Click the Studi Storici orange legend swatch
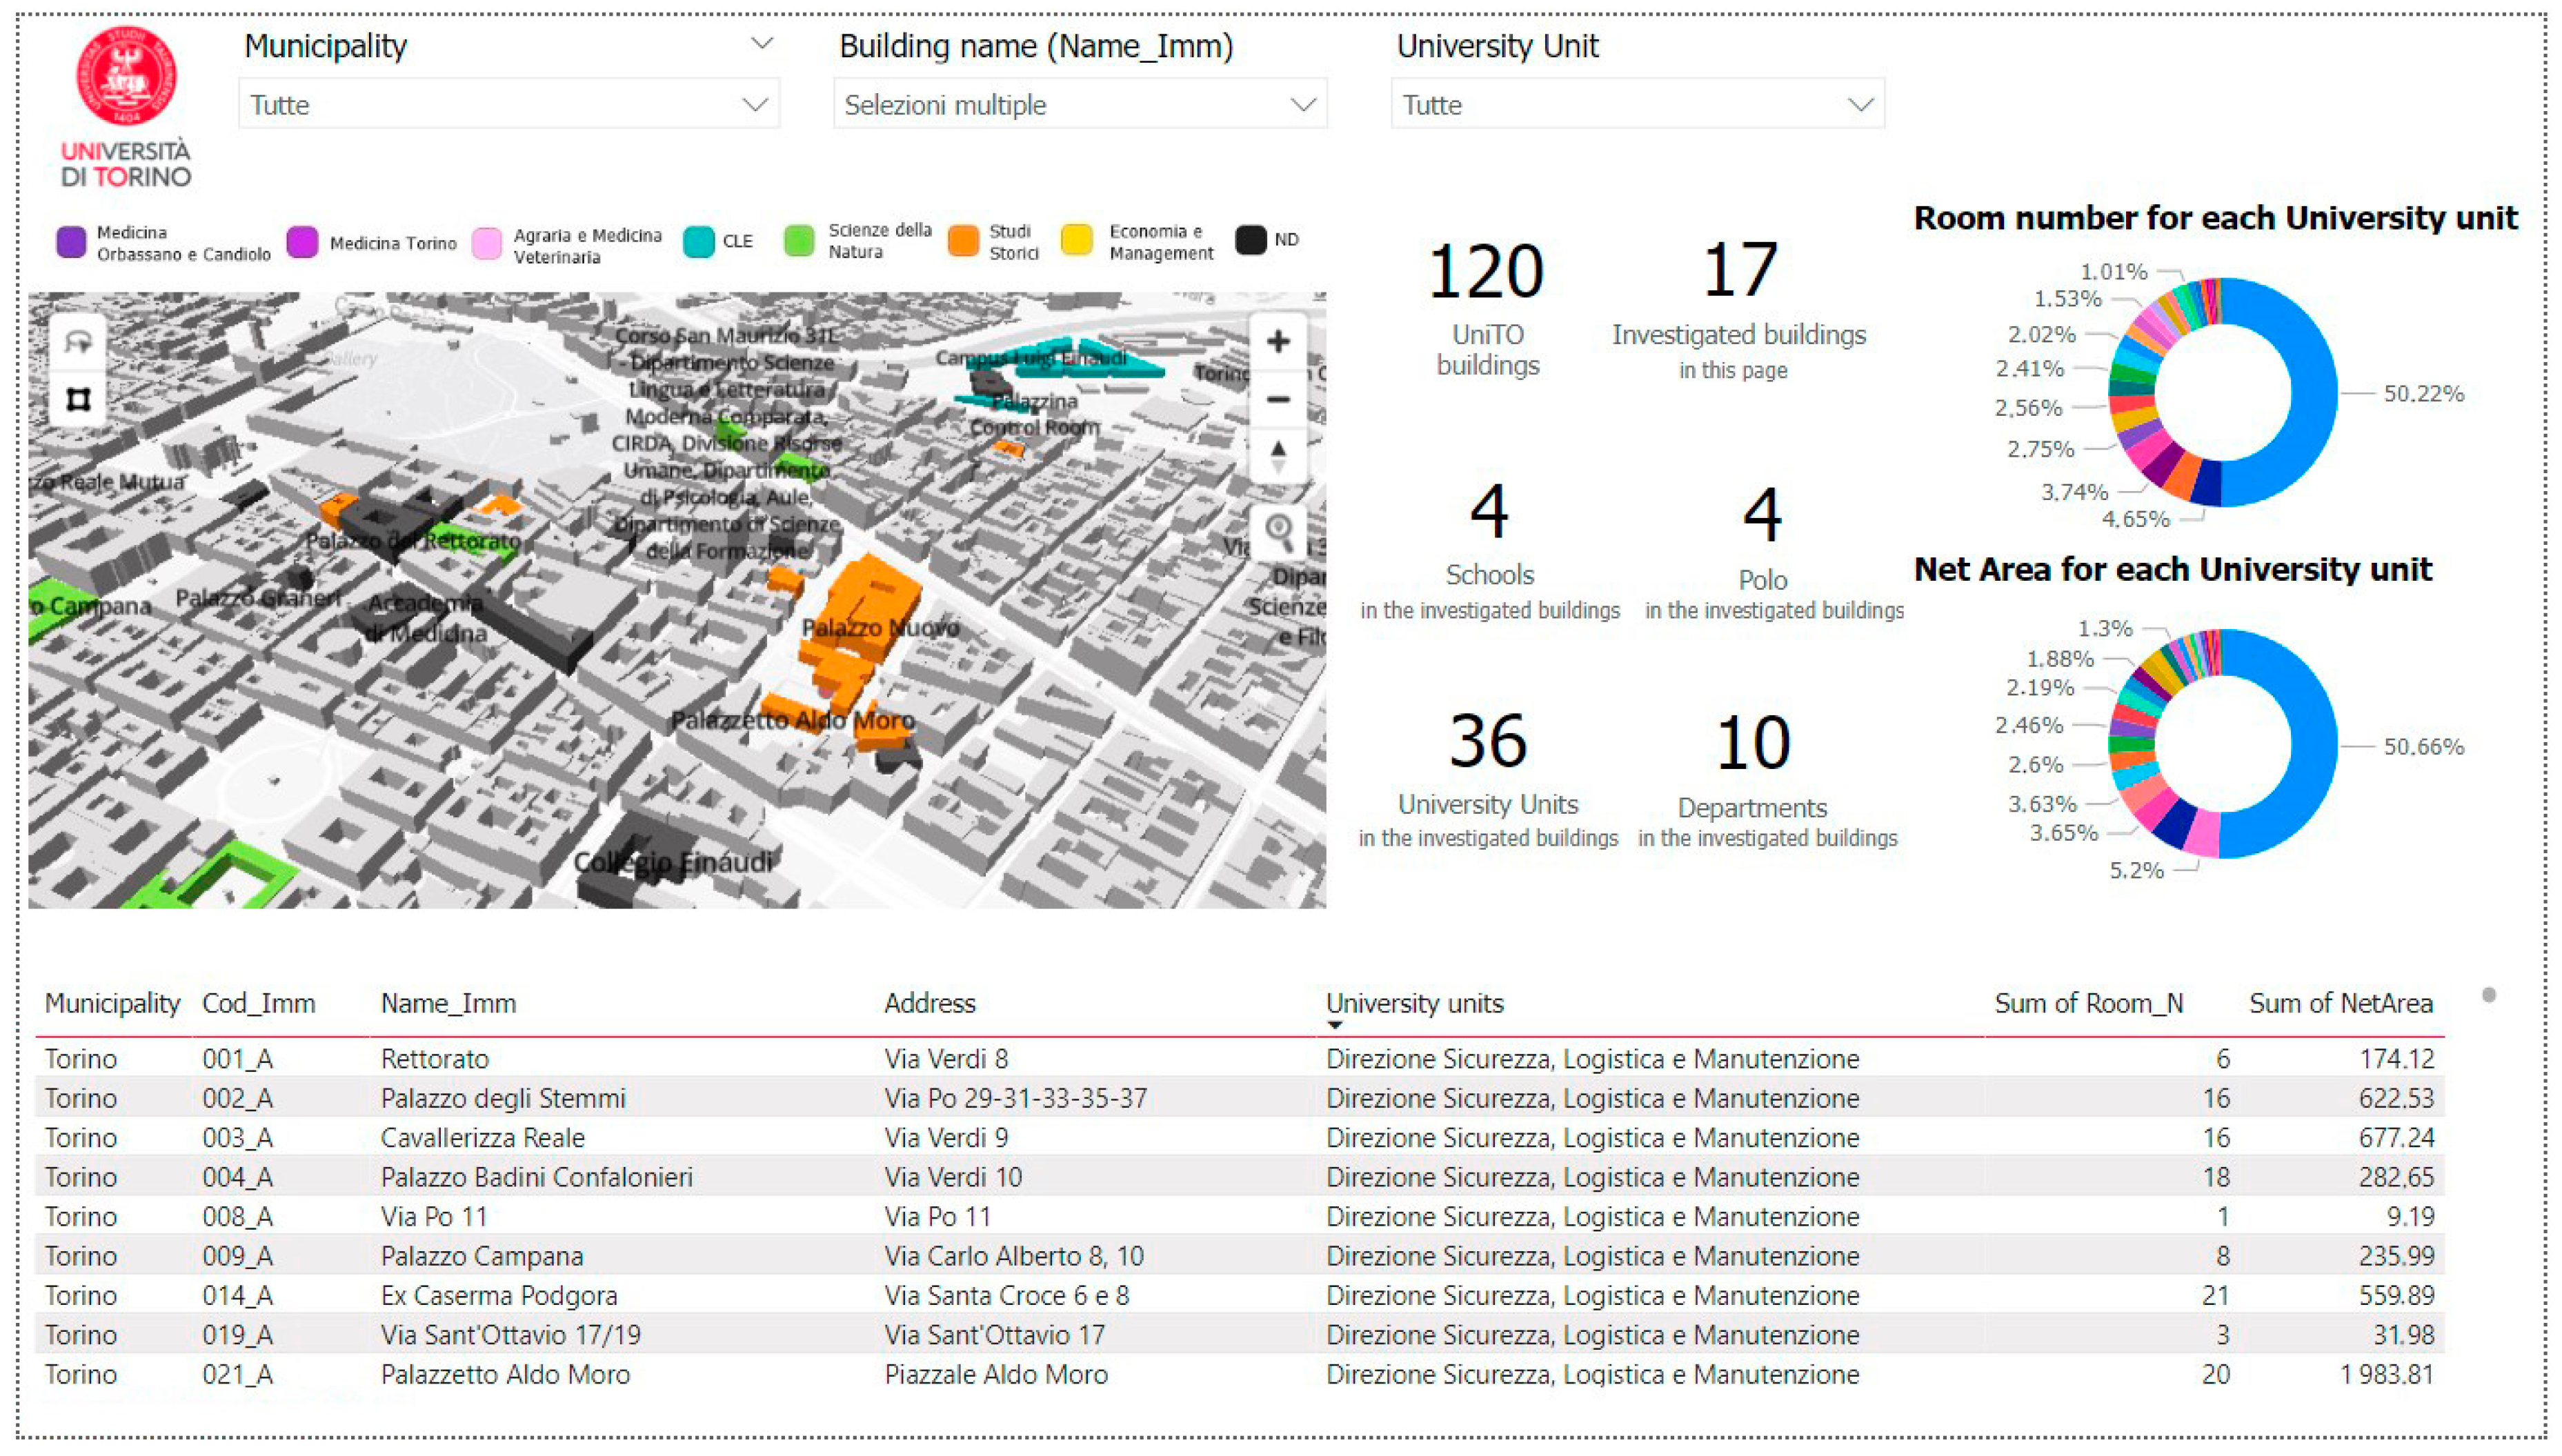 tap(963, 241)
